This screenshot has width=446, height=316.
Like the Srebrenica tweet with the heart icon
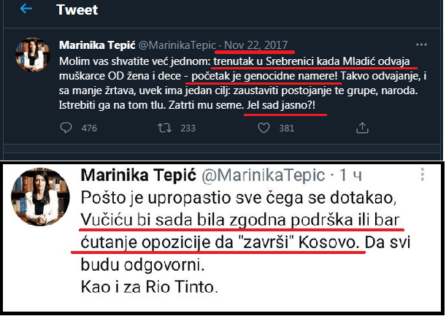[262, 128]
